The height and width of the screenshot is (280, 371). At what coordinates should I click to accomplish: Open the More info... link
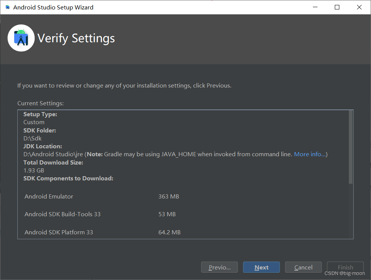pos(310,154)
